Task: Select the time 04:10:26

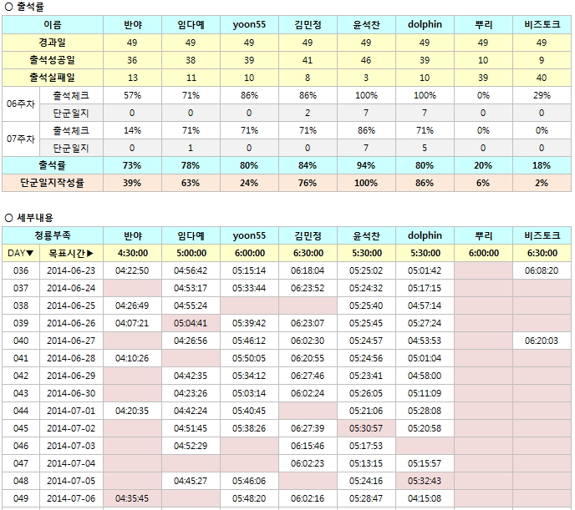Action: point(132,358)
